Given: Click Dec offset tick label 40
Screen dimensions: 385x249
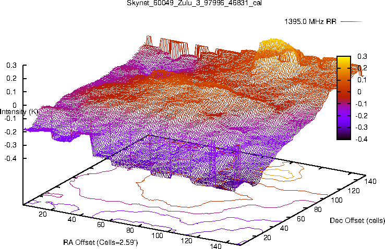Looking at the screenshot, I should [x=284, y=228].
